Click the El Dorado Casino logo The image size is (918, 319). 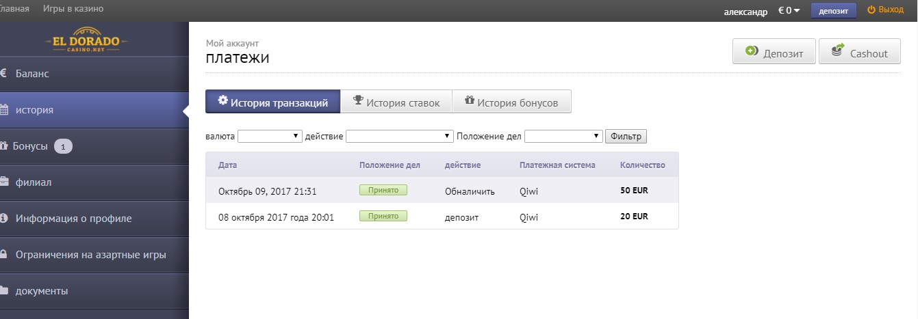pyautogui.click(x=86, y=40)
